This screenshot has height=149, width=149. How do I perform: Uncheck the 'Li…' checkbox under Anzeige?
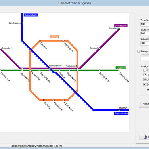pyautogui.click(x=145, y=80)
